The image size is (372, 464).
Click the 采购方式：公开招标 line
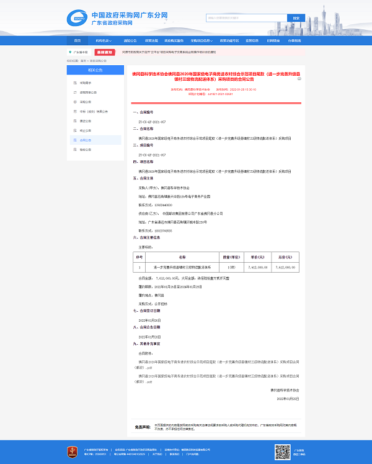[x=153, y=304]
